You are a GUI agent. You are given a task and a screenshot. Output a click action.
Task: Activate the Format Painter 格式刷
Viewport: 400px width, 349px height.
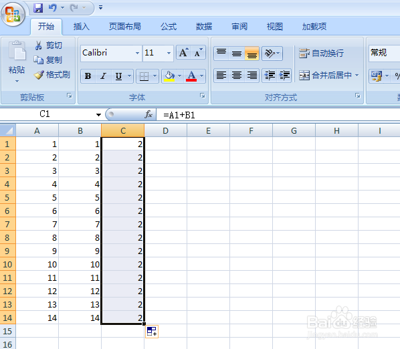(x=52, y=75)
